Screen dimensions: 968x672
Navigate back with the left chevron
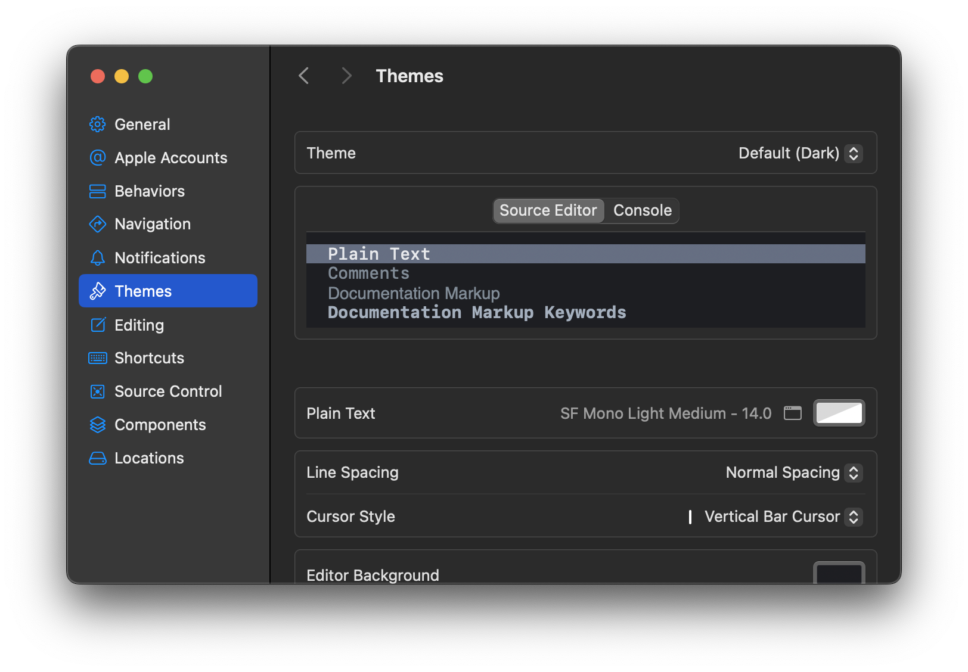[x=304, y=76]
